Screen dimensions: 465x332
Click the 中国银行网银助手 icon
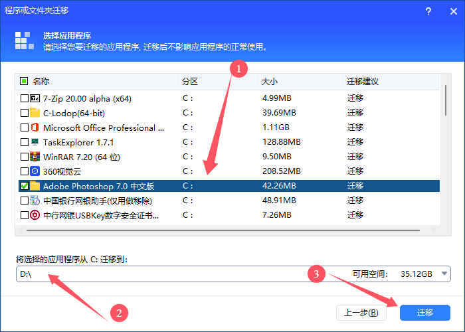35,201
